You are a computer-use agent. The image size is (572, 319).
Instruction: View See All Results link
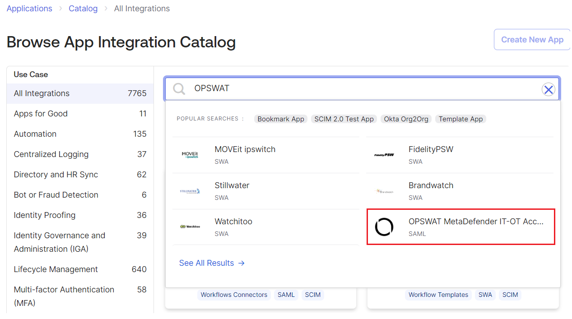[x=212, y=263]
